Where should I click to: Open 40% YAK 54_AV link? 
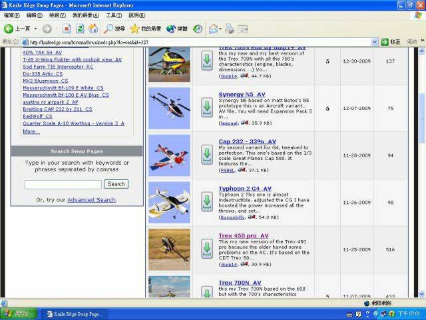[x=43, y=53]
